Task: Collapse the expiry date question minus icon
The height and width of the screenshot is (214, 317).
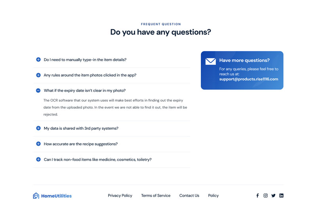Action: point(38,91)
